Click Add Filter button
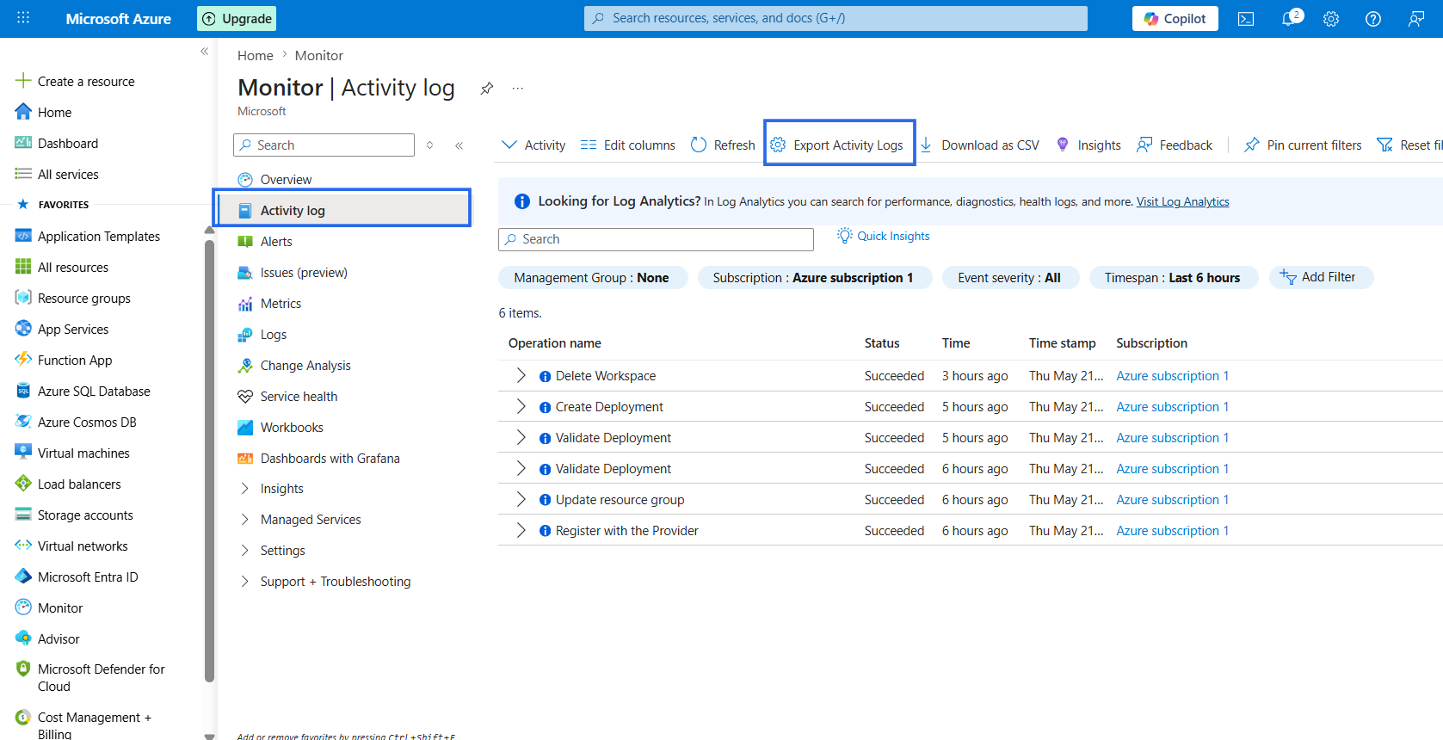This screenshot has height=740, width=1443. pos(1321,277)
